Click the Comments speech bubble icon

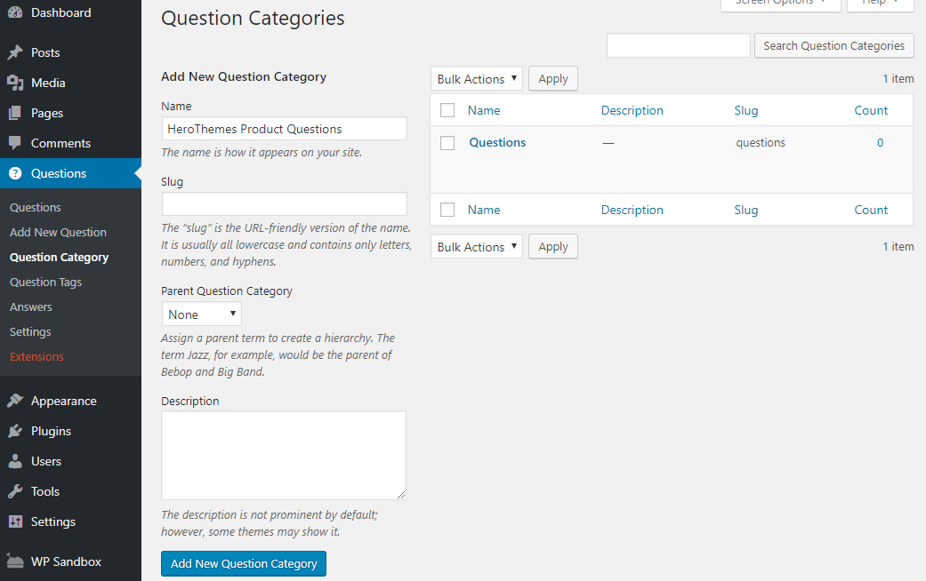tap(15, 143)
